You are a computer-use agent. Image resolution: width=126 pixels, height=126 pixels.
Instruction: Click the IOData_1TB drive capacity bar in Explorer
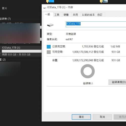(22, 51)
